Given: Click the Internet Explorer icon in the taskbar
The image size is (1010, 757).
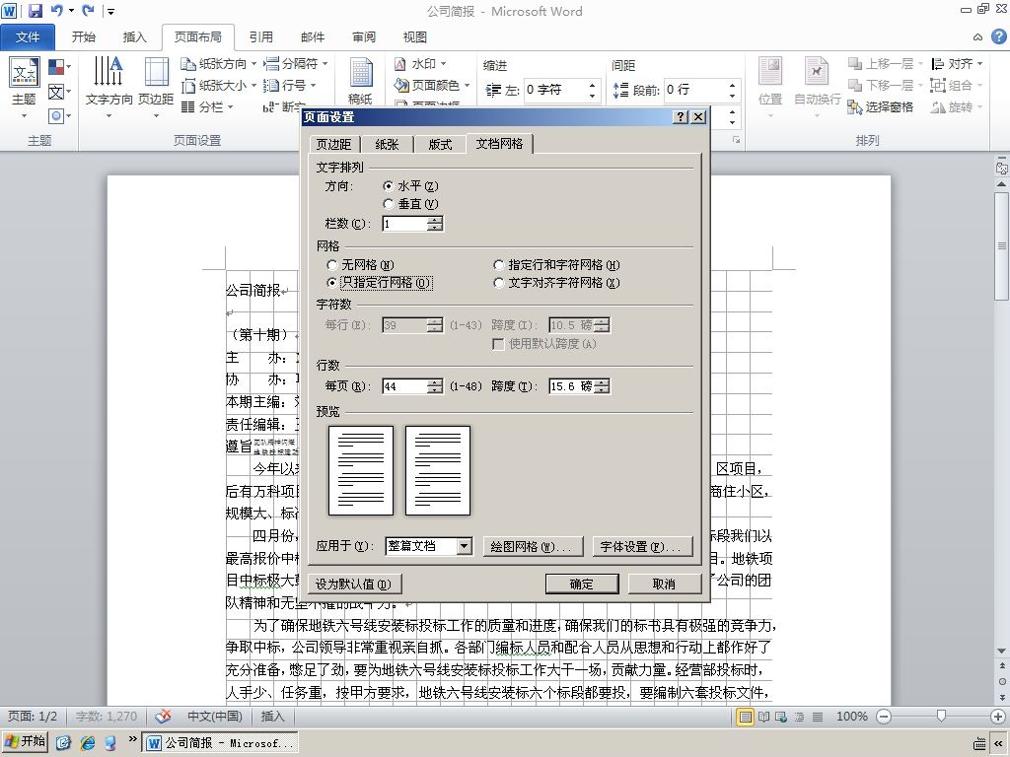Looking at the screenshot, I should [x=88, y=743].
